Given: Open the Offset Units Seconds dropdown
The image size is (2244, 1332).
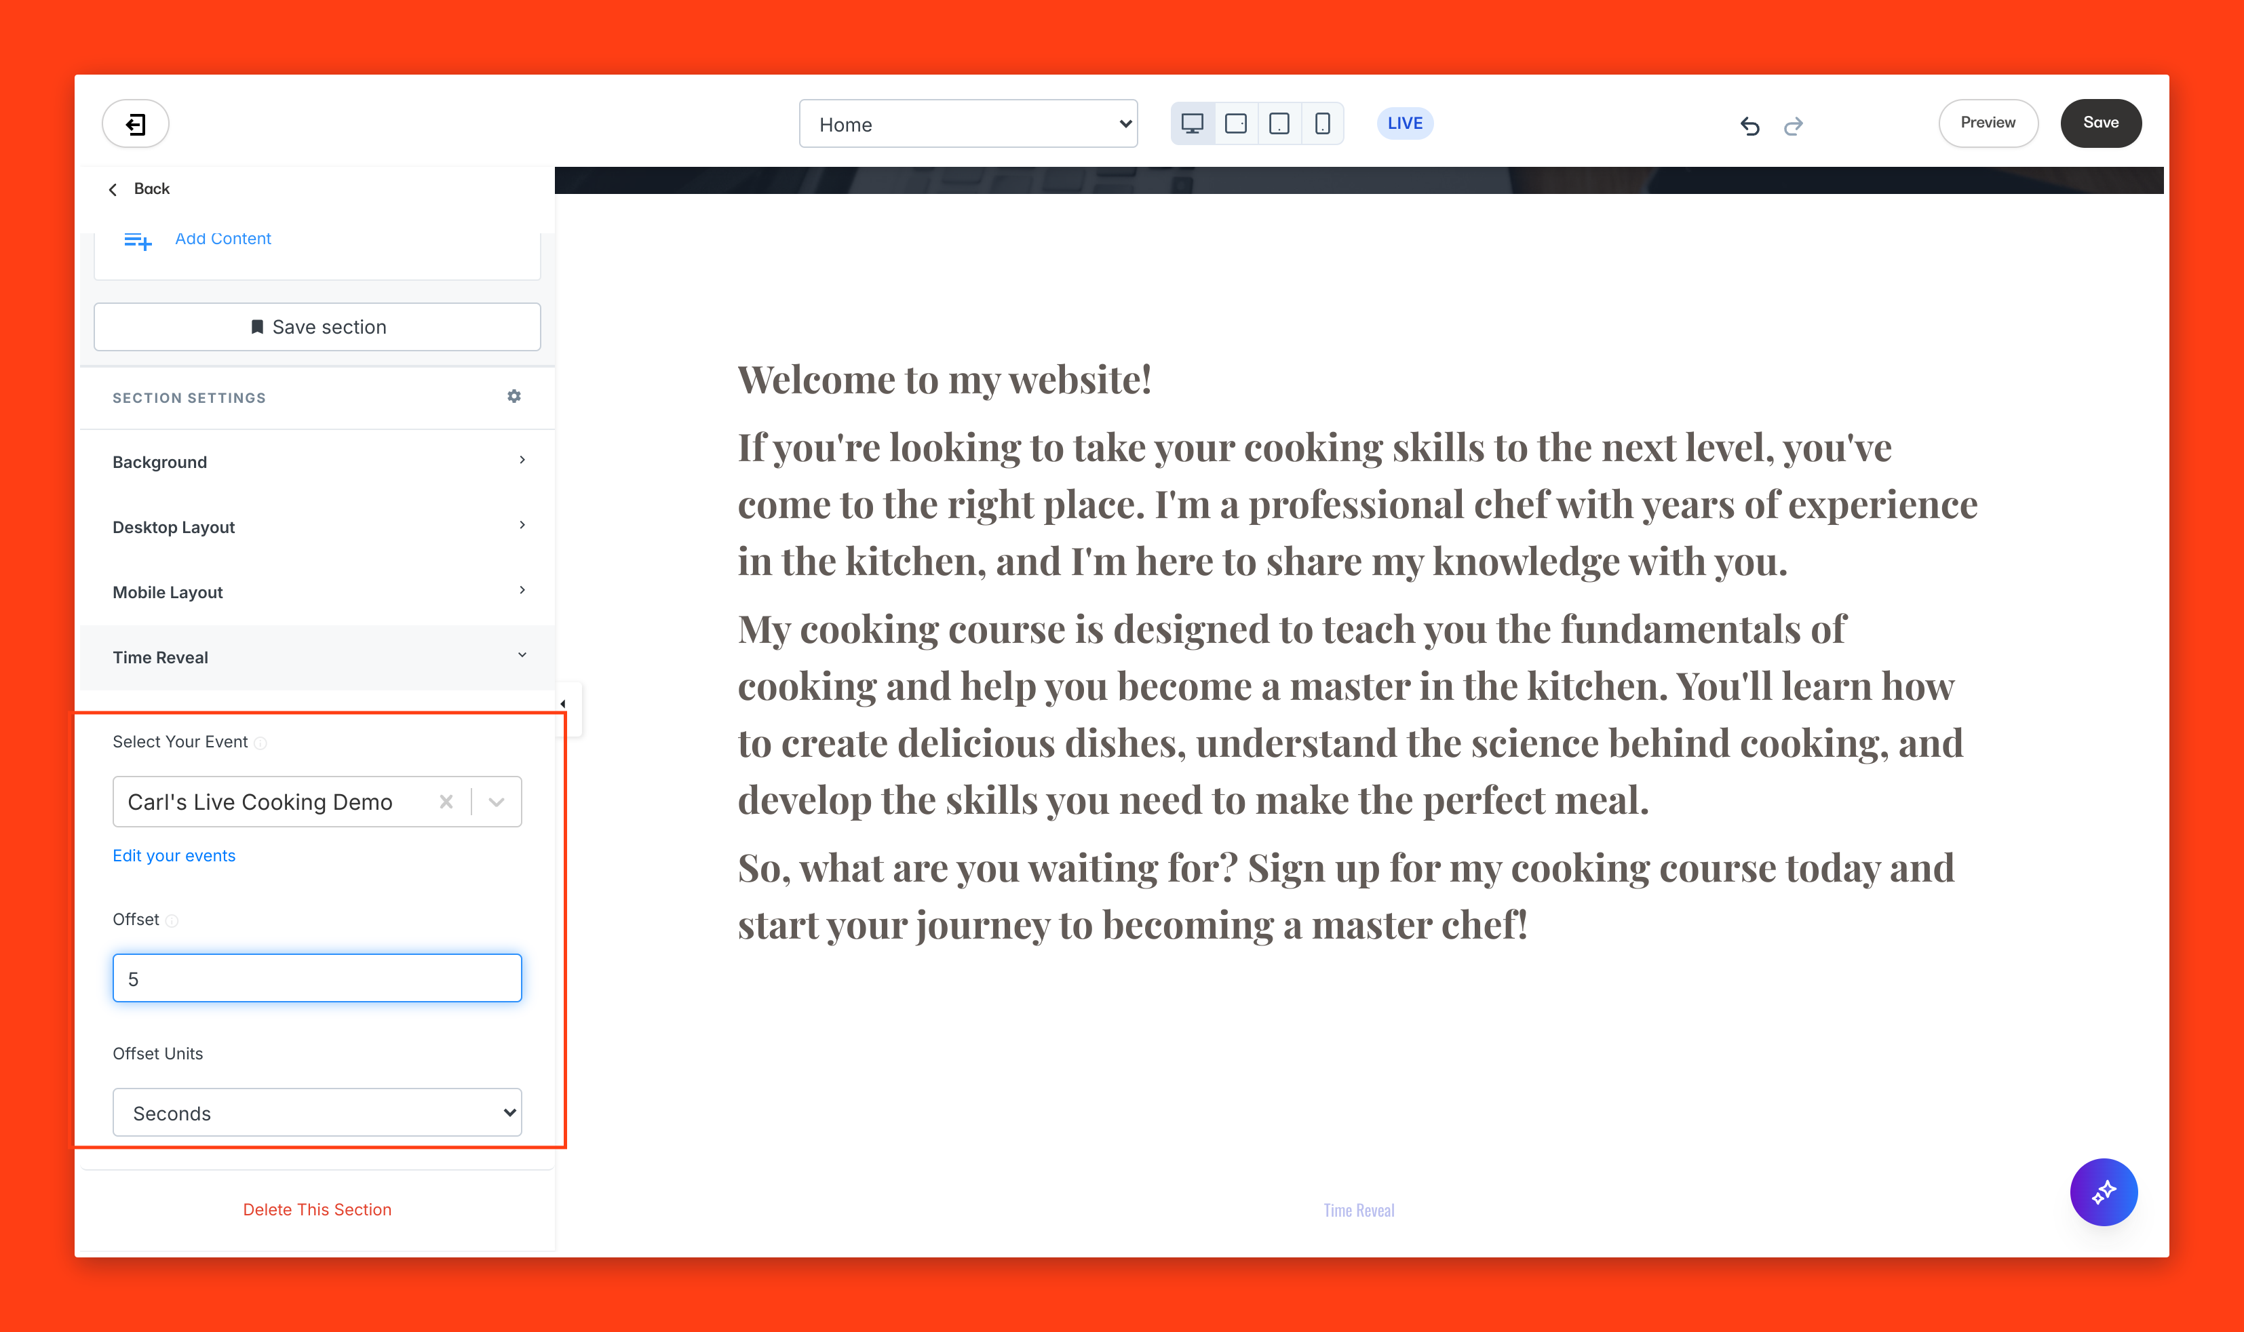Looking at the screenshot, I should point(317,1113).
